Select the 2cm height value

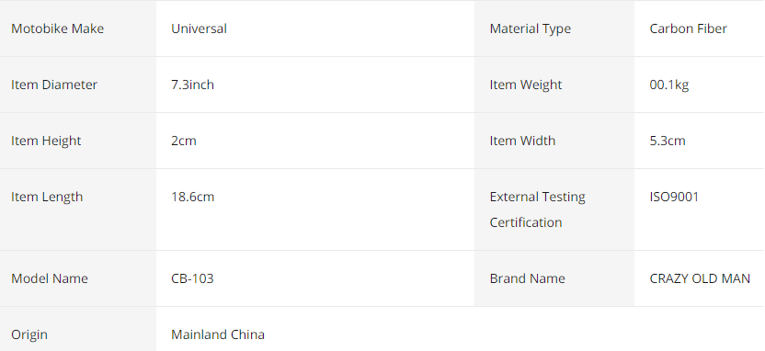pyautogui.click(x=184, y=141)
